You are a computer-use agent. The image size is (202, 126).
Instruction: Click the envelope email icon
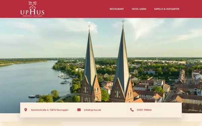79,110
